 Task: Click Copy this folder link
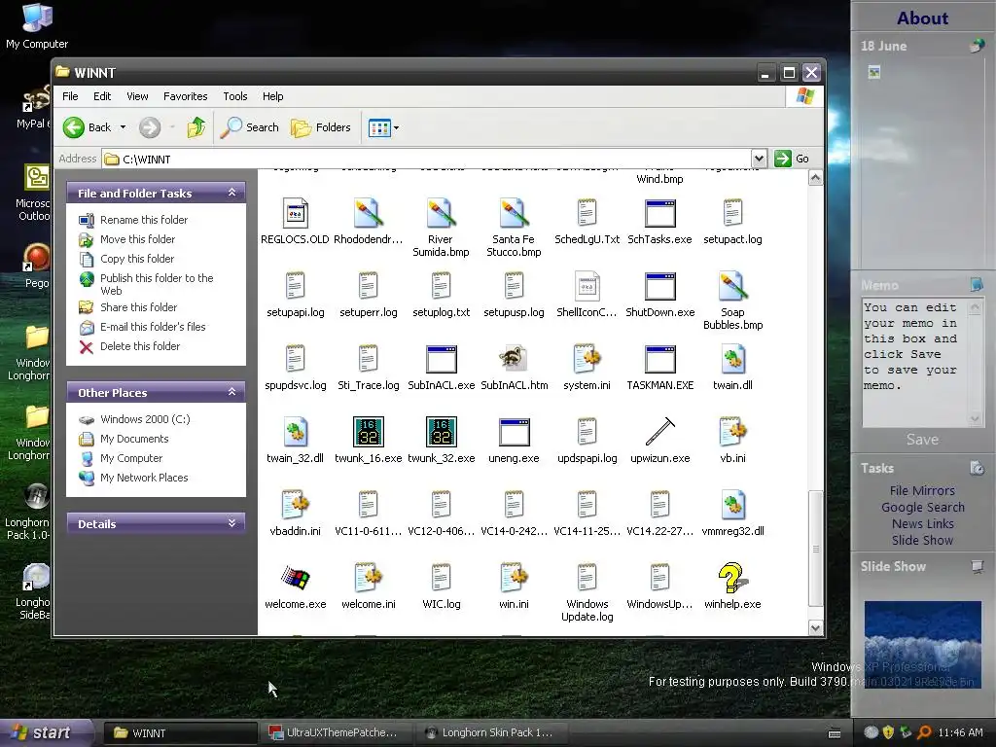point(137,259)
